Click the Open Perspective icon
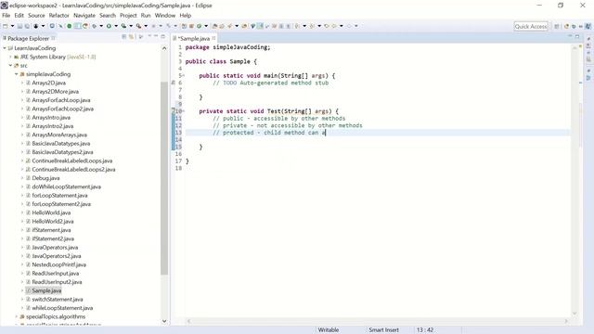The image size is (594, 334). point(557,26)
